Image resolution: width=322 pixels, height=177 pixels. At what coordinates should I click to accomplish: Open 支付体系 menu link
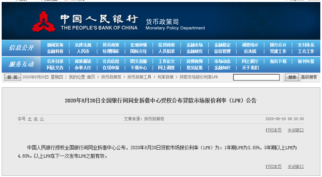pyautogui.click(x=306, y=45)
